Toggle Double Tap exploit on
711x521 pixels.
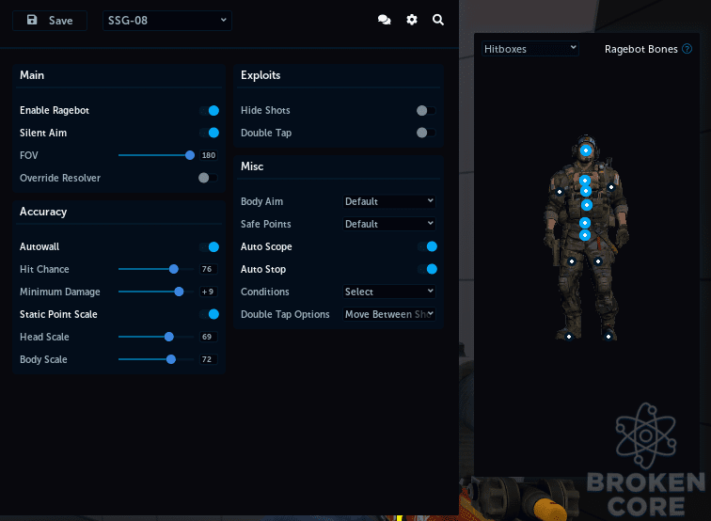point(426,133)
